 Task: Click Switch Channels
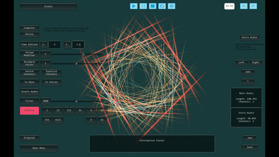pyautogui.click(x=30, y=73)
